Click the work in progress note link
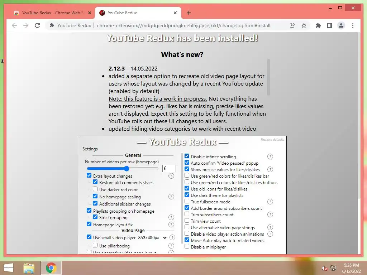367x275 pixels. (x=158, y=99)
